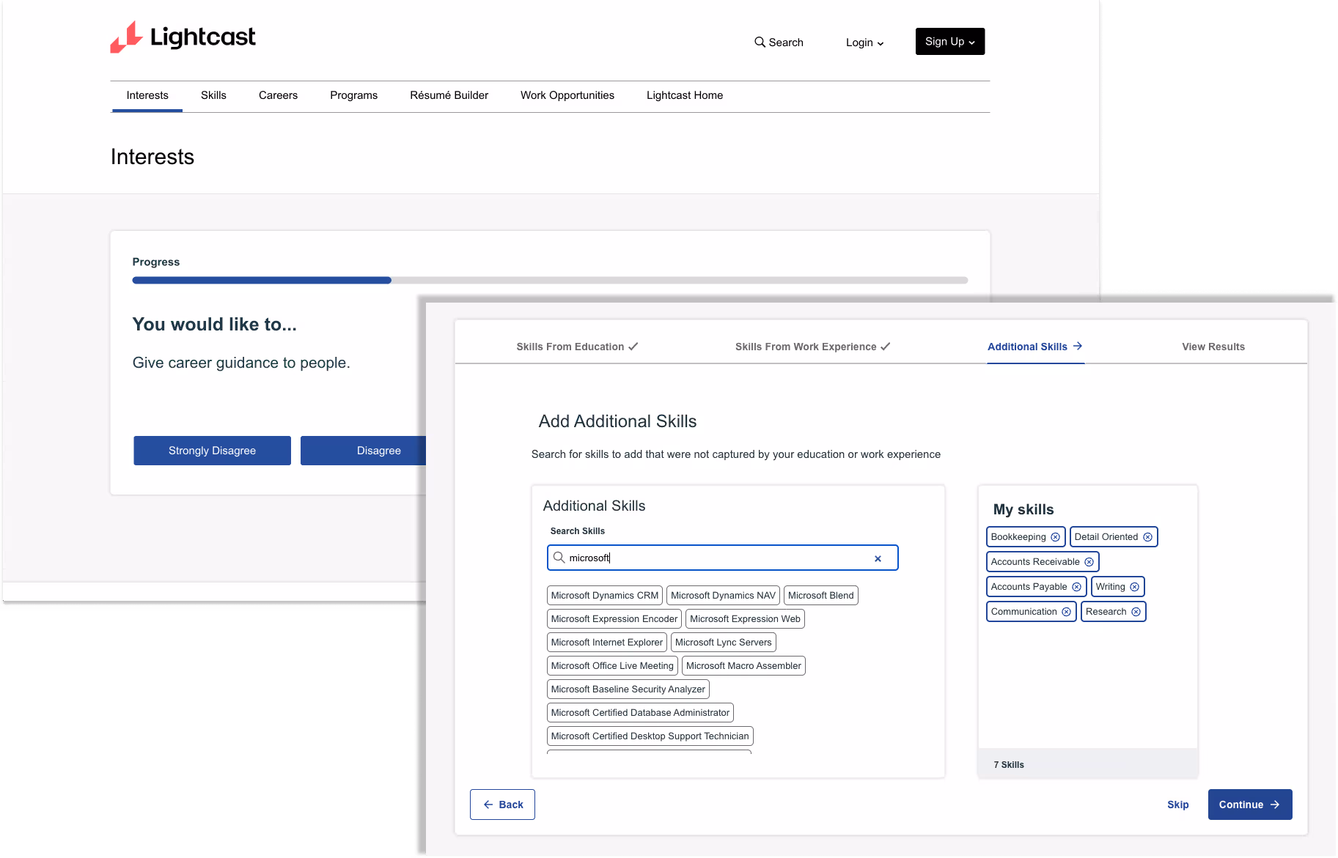
Task: Click inside the Search Skills input
Action: [722, 558]
